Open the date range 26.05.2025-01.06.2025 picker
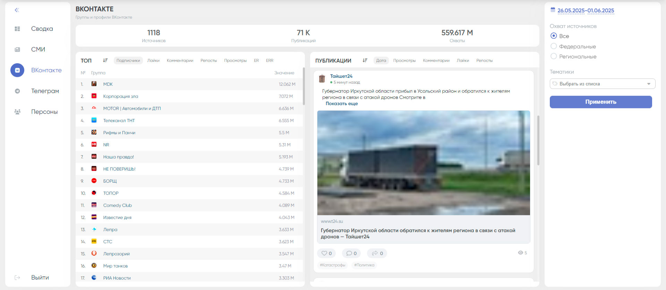Image resolution: width=666 pixels, height=290 pixels. coord(586,11)
